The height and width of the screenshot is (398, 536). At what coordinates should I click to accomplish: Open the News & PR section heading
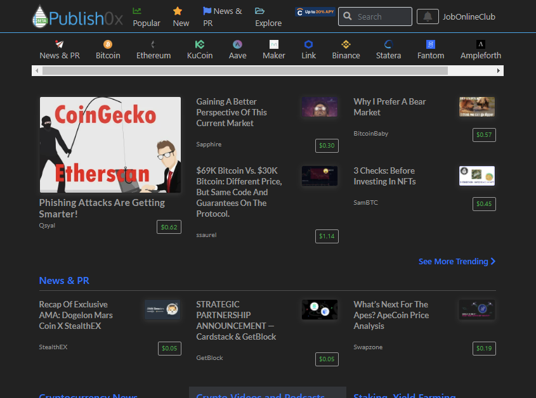point(64,281)
